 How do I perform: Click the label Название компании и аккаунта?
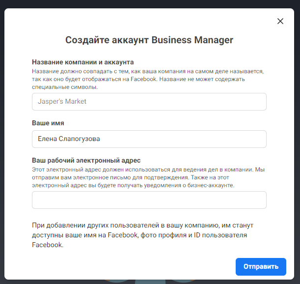83,62
